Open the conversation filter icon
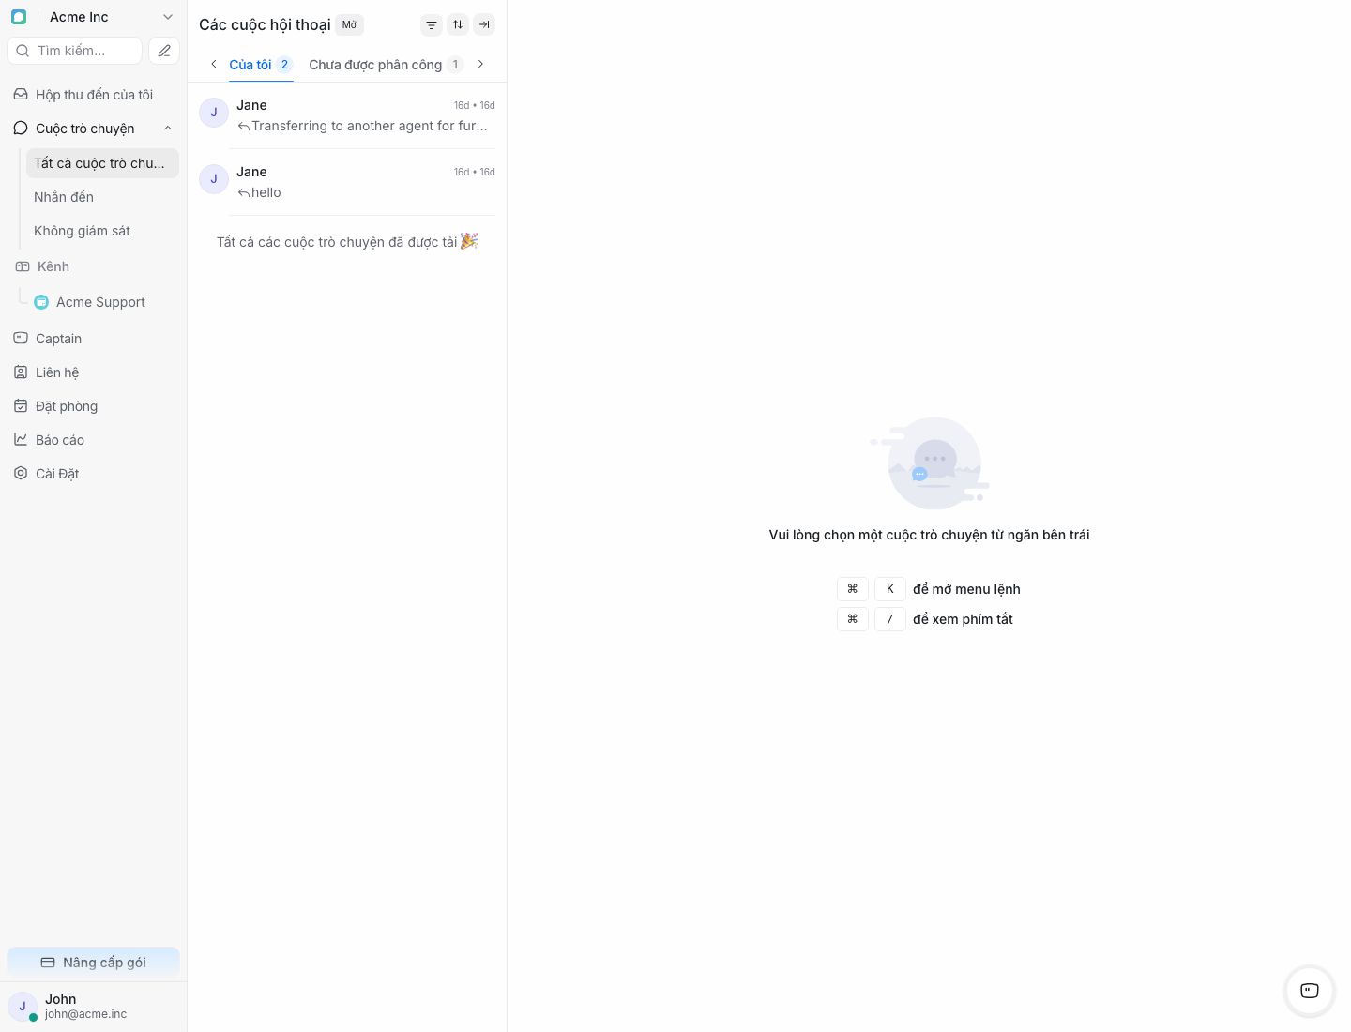Screen dimensions: 1351x1032 432,25
